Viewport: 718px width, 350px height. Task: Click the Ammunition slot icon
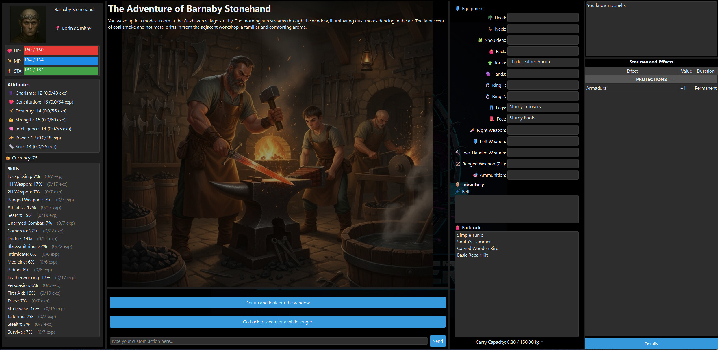pos(475,175)
